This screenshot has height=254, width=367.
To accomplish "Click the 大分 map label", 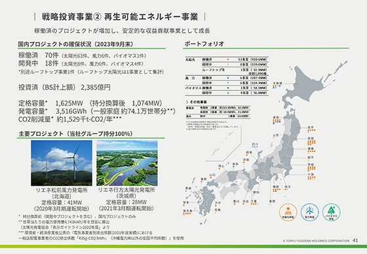I will (218, 202).
